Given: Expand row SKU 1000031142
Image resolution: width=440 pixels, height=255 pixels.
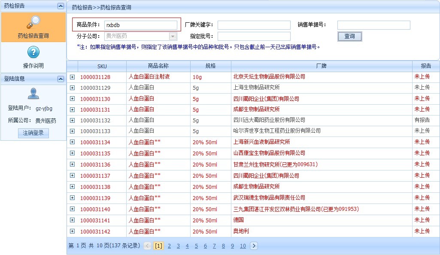Looking at the screenshot, I should (73, 231).
